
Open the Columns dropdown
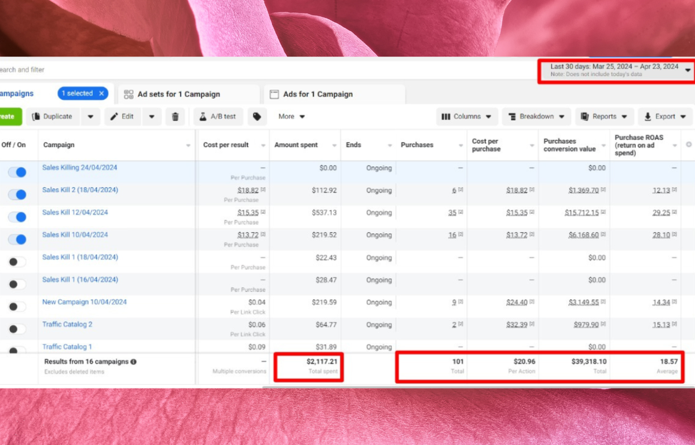[x=466, y=116]
